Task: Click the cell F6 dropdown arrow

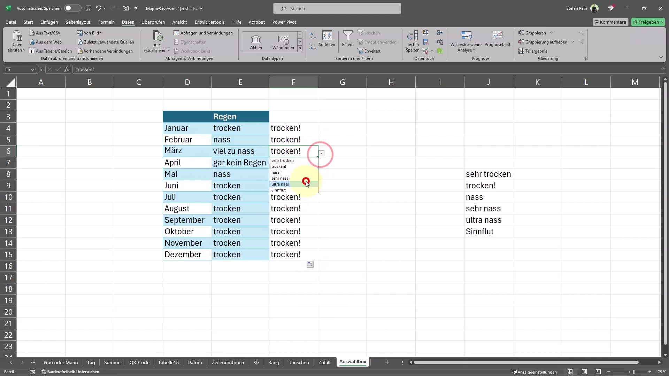Action: point(322,154)
